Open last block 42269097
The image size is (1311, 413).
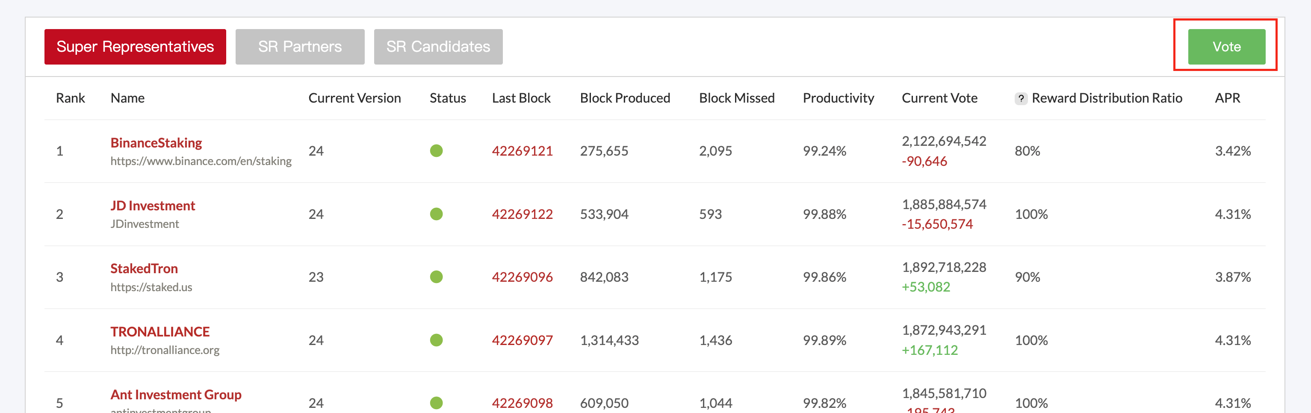point(522,340)
